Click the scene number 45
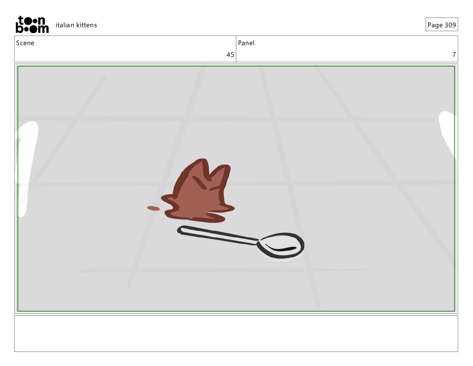The height and width of the screenshot is (366, 473). point(230,55)
